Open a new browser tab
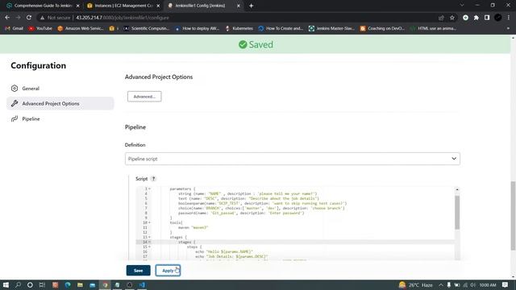Image resolution: width=516 pixels, height=290 pixels. click(x=251, y=6)
